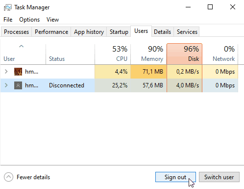Viewport: 244px width, 189px height.
Task: Sort by the 96% Disk column header
Action: [x=184, y=54]
